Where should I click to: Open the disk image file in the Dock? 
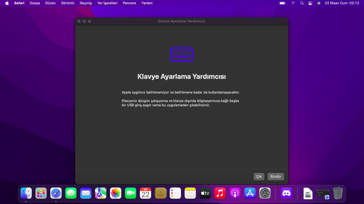(x=308, y=193)
